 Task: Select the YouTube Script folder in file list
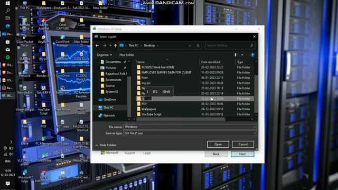point(152,115)
